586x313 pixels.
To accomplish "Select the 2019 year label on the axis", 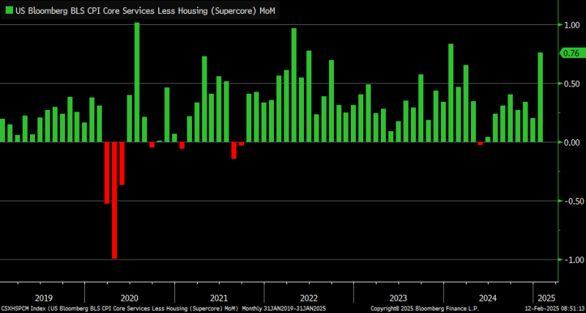I will click(x=42, y=298).
